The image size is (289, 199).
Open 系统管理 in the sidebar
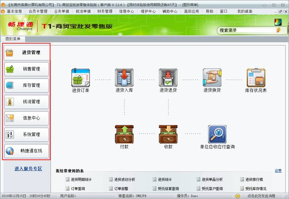coord(26,135)
